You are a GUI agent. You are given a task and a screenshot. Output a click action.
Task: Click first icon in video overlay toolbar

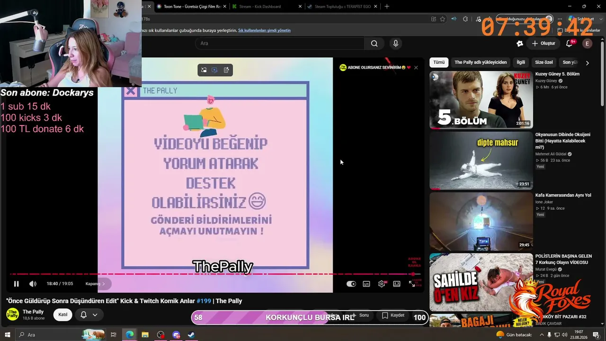204,70
